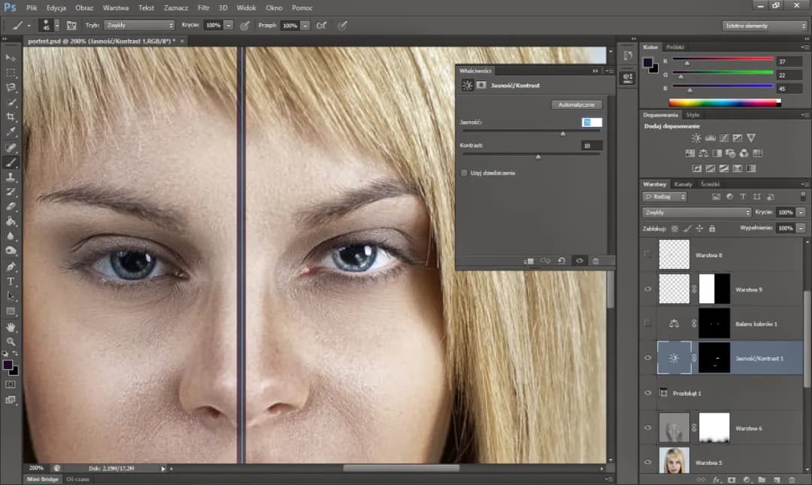Click the delete adjustment trash icon in Właściwości
The image size is (812, 485).
click(x=595, y=260)
